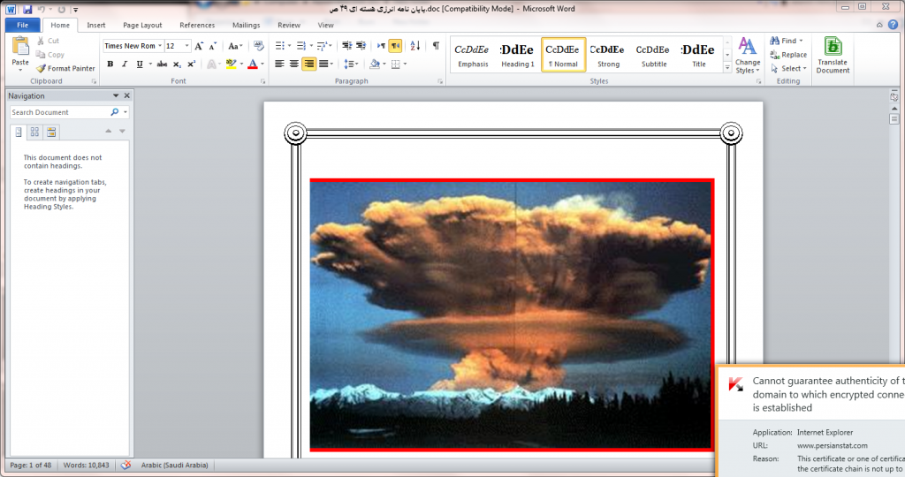Expand the Styles gallery More arrow
This screenshot has height=477, width=905.
(x=726, y=65)
